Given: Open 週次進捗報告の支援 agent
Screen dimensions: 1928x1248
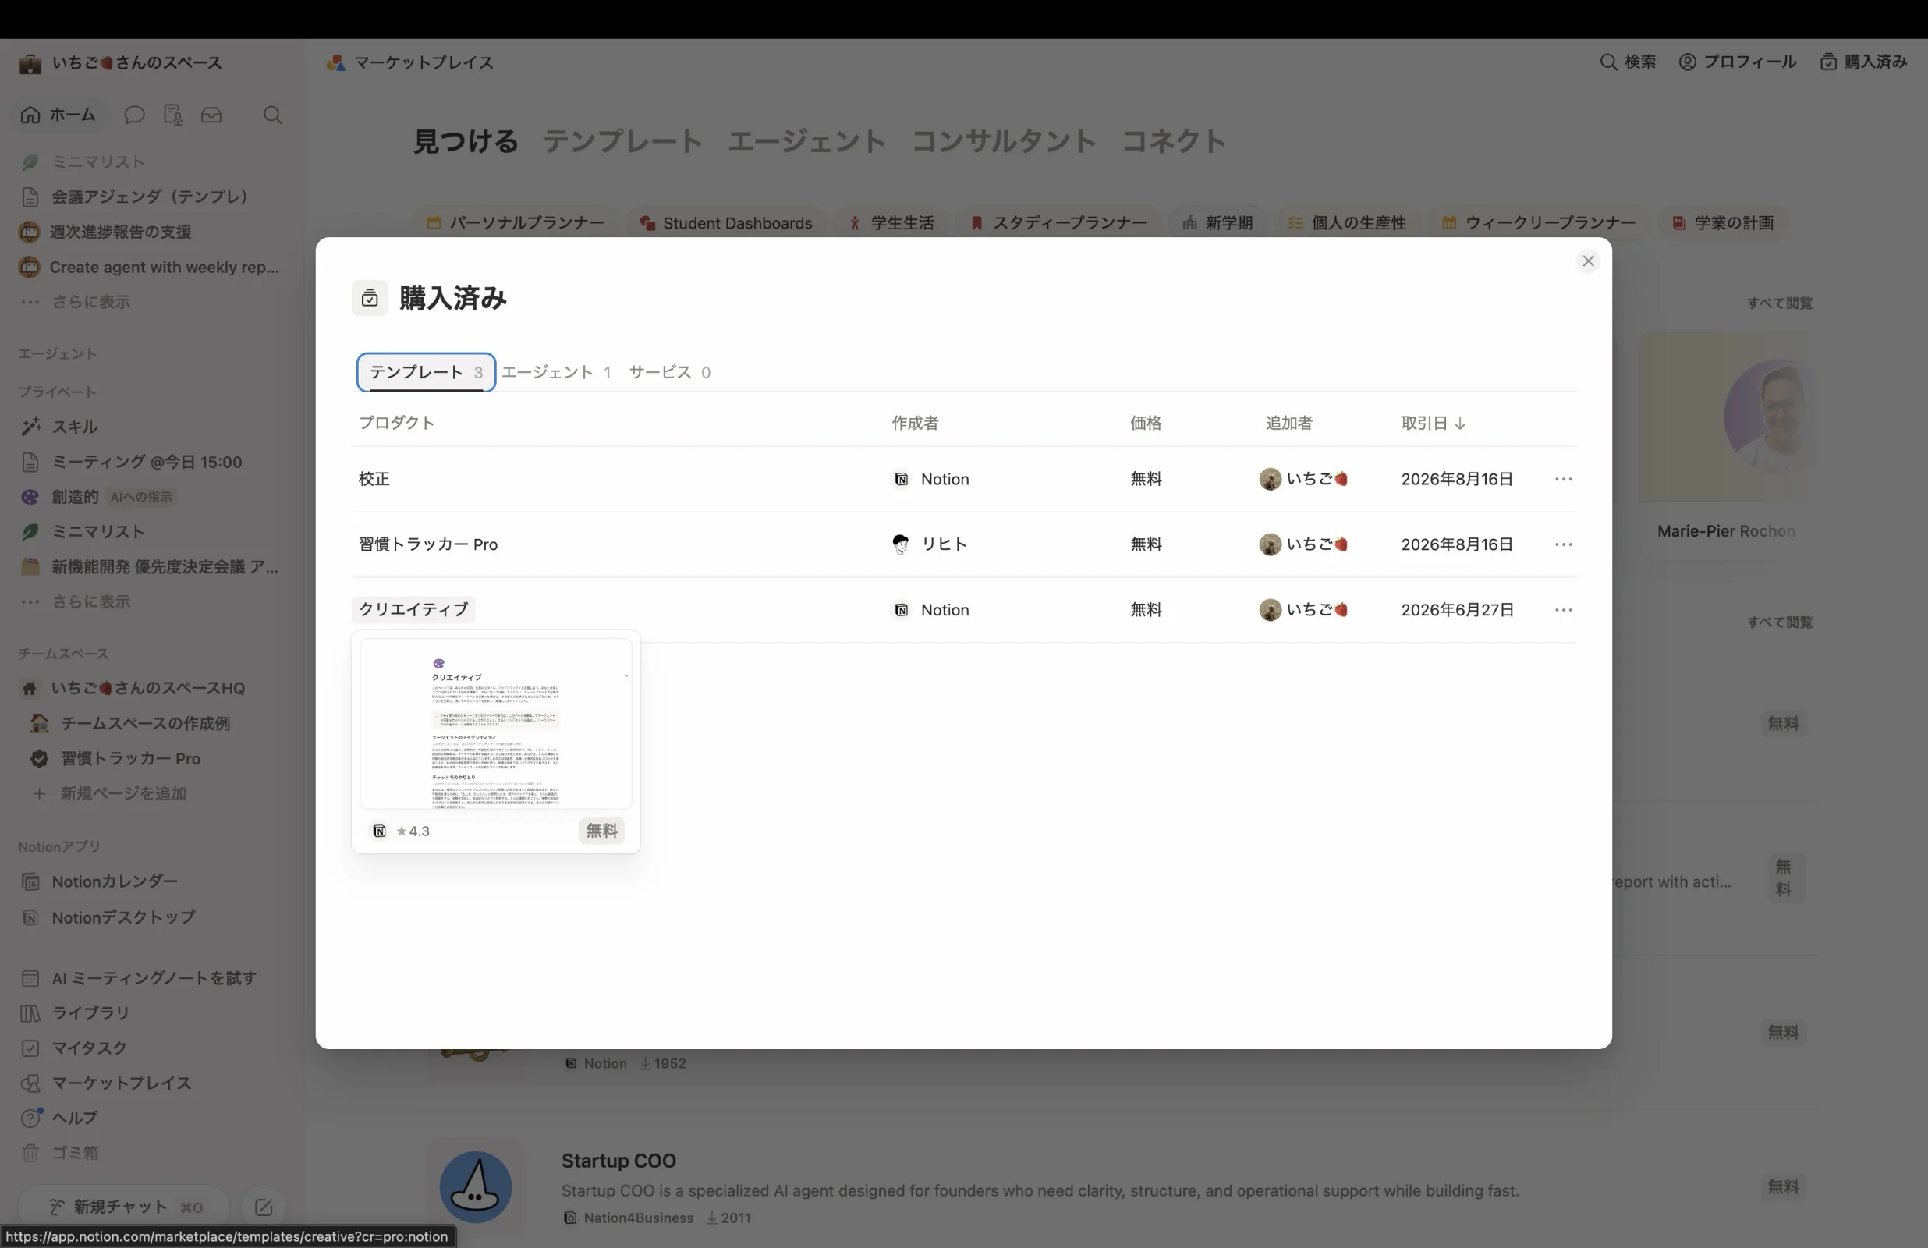Looking at the screenshot, I should point(152,232).
